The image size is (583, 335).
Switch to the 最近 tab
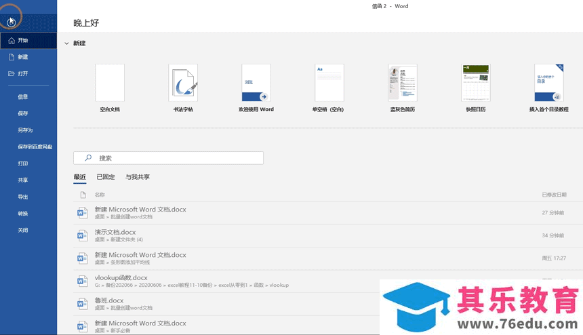point(79,177)
